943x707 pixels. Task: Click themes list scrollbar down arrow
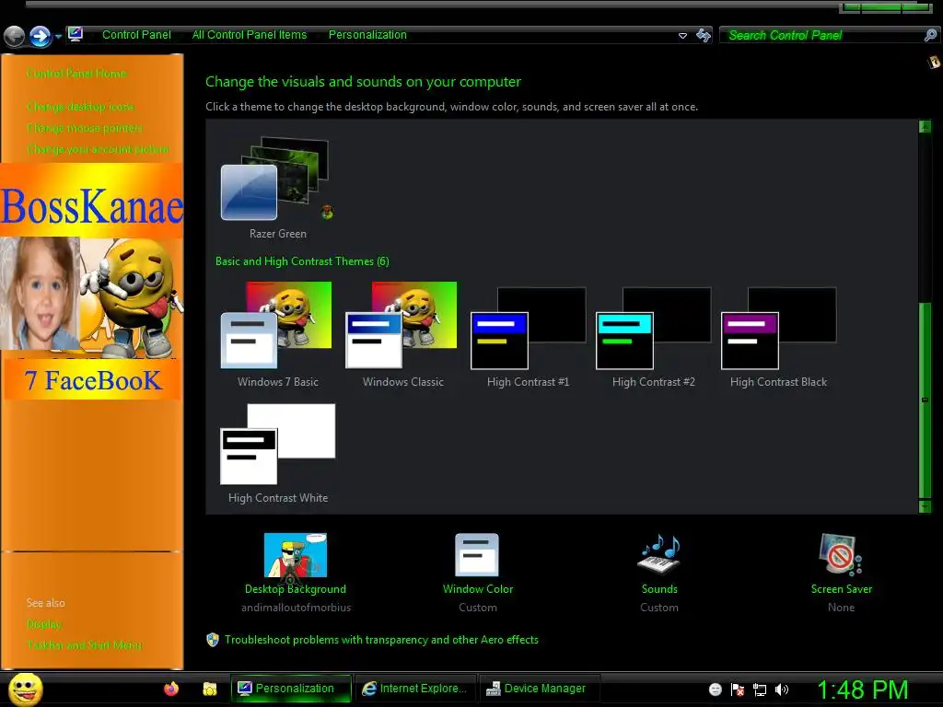tap(925, 507)
